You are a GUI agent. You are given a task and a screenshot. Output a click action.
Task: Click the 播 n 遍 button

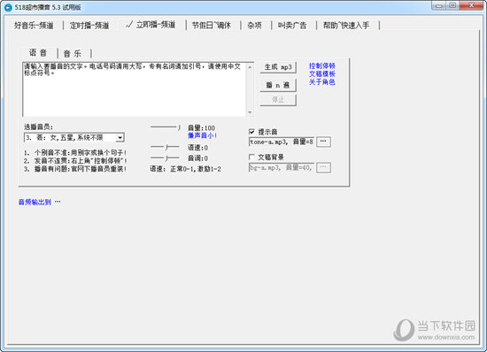pyautogui.click(x=278, y=85)
